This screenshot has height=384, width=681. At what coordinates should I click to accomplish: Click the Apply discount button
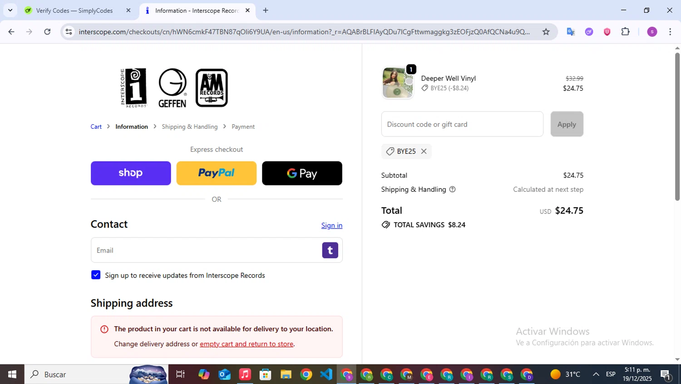567,124
